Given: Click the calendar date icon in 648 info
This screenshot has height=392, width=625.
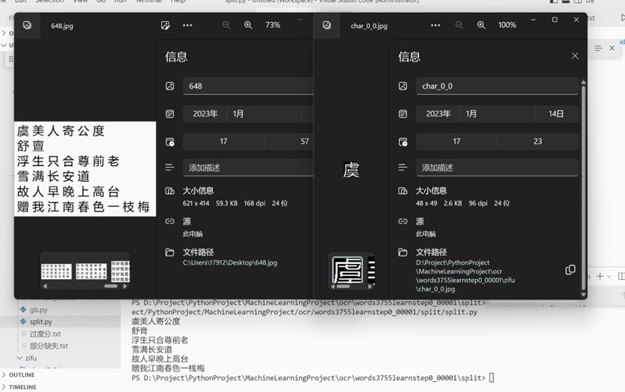Looking at the screenshot, I should (x=170, y=114).
